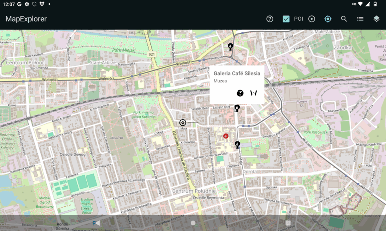Tap the red hospital cross marker
Image resolution: width=386 pixels, height=231 pixels.
pyautogui.click(x=226, y=136)
